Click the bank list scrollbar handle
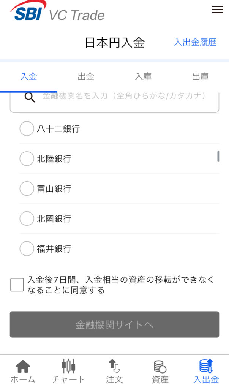Viewport: 229px width, 390px height. pyautogui.click(x=218, y=156)
